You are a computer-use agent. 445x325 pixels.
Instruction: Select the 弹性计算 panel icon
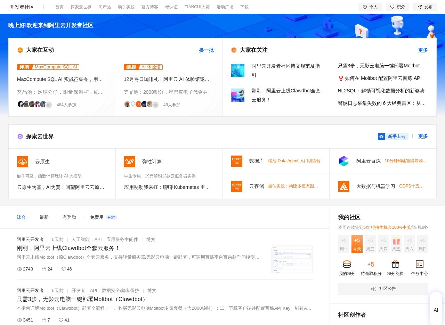pyautogui.click(x=129, y=161)
